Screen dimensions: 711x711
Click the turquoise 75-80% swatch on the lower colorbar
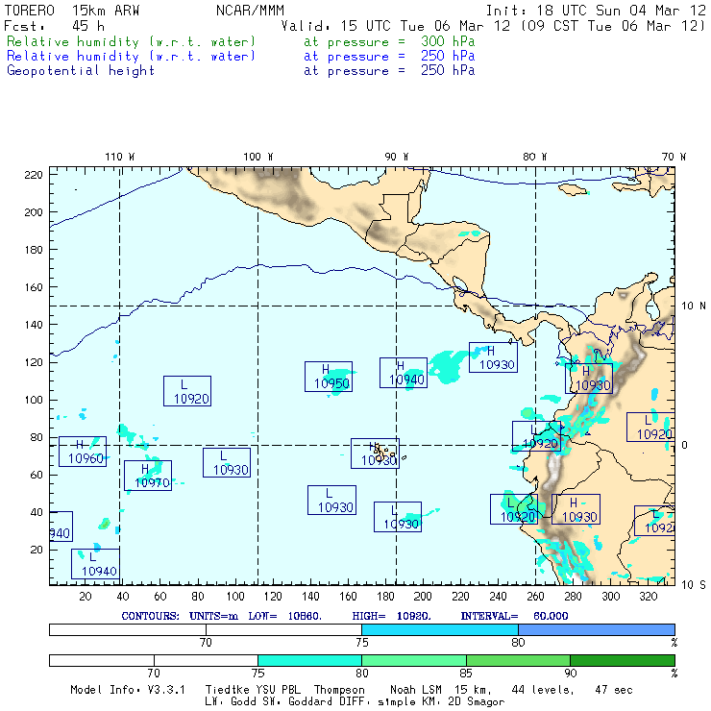coord(309,660)
